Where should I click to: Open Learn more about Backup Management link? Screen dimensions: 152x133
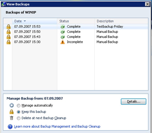[57, 126]
